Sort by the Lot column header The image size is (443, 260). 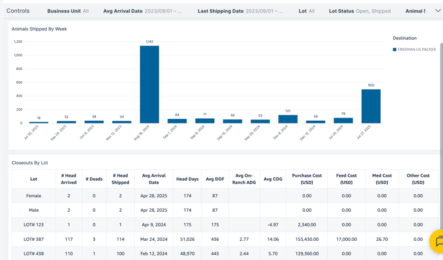34,179
